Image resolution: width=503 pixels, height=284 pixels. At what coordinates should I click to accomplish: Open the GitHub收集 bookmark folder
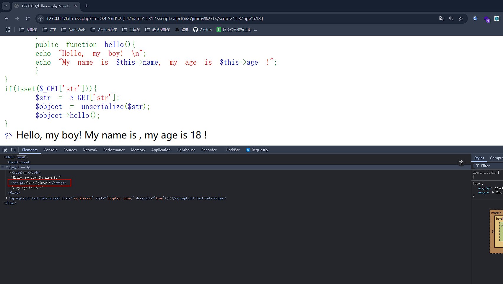[x=104, y=30]
